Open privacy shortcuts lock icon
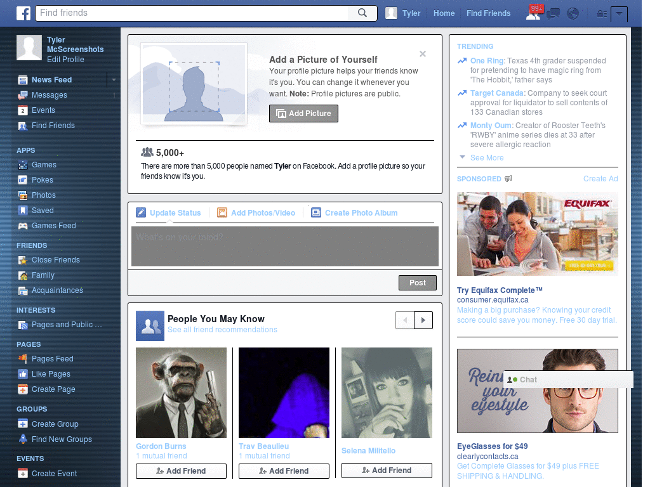This screenshot has width=650, height=487. coord(602,14)
